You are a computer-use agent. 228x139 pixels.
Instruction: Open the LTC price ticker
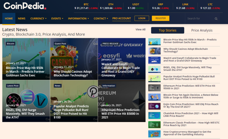click(x=210, y=6)
